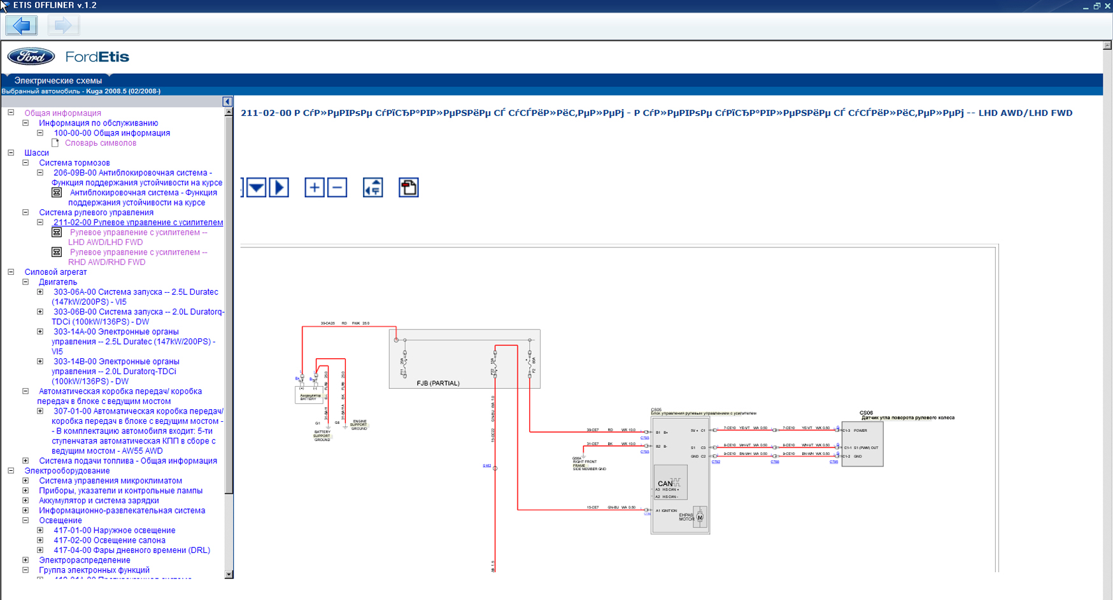Viewport: 1113px width, 600px height.
Task: Open steering diagram RHD AWD/RHD FWD link
Action: [138, 257]
